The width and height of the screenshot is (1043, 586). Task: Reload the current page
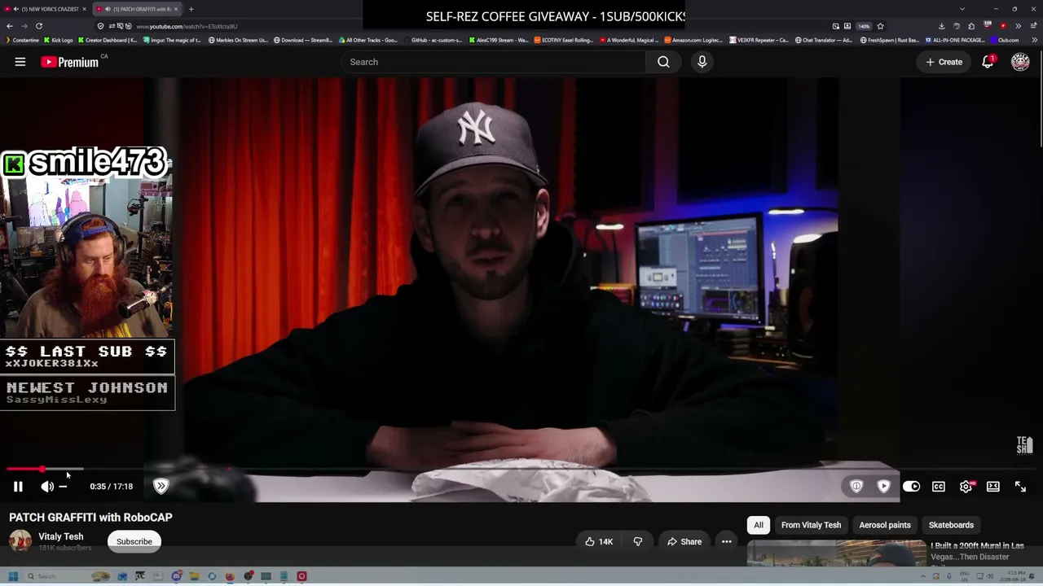coord(38,26)
